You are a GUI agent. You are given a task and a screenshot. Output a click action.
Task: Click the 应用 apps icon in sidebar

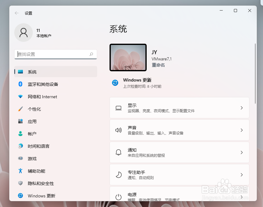[x=20, y=121]
